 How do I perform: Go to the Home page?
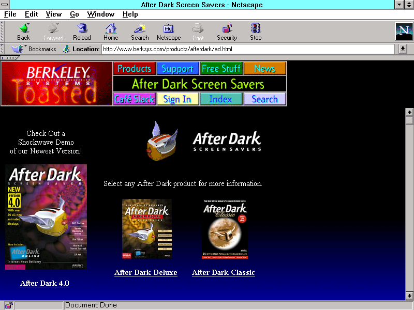pyautogui.click(x=111, y=32)
